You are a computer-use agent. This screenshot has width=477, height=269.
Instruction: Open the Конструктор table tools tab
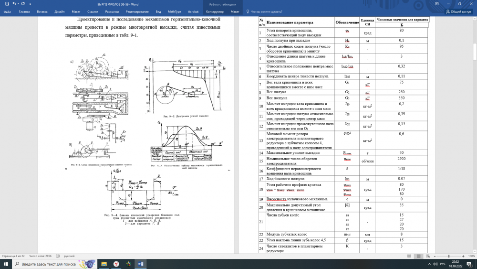(215, 11)
